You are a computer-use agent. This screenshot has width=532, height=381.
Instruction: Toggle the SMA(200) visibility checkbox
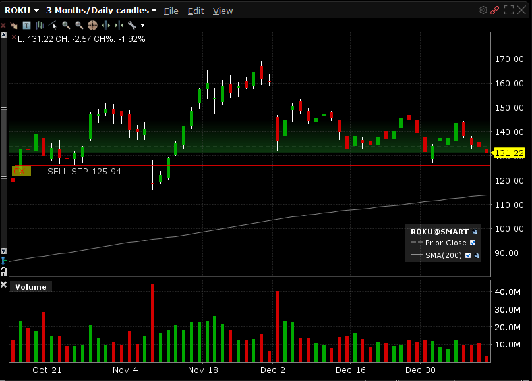click(x=468, y=255)
